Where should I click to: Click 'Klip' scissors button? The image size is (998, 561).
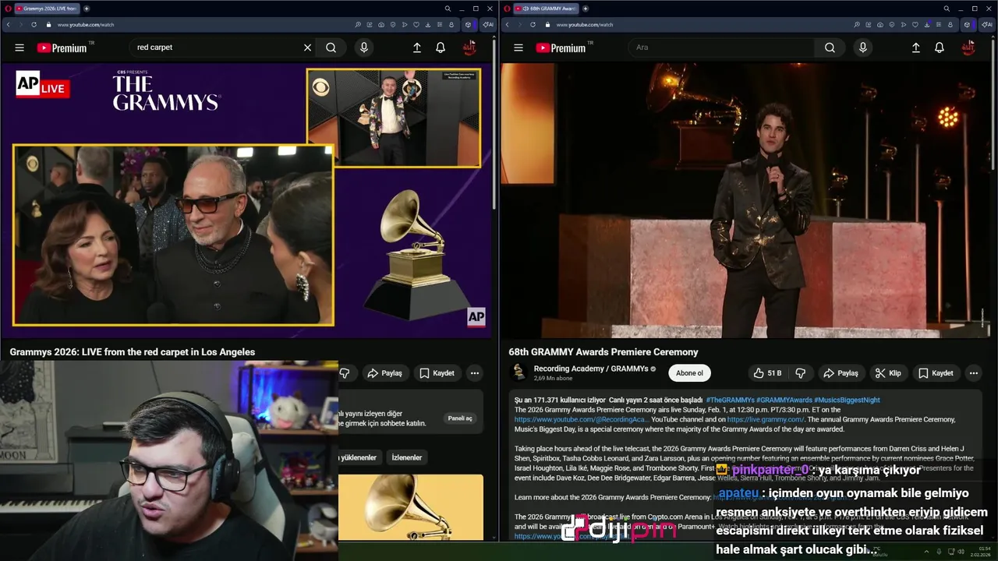pos(888,373)
